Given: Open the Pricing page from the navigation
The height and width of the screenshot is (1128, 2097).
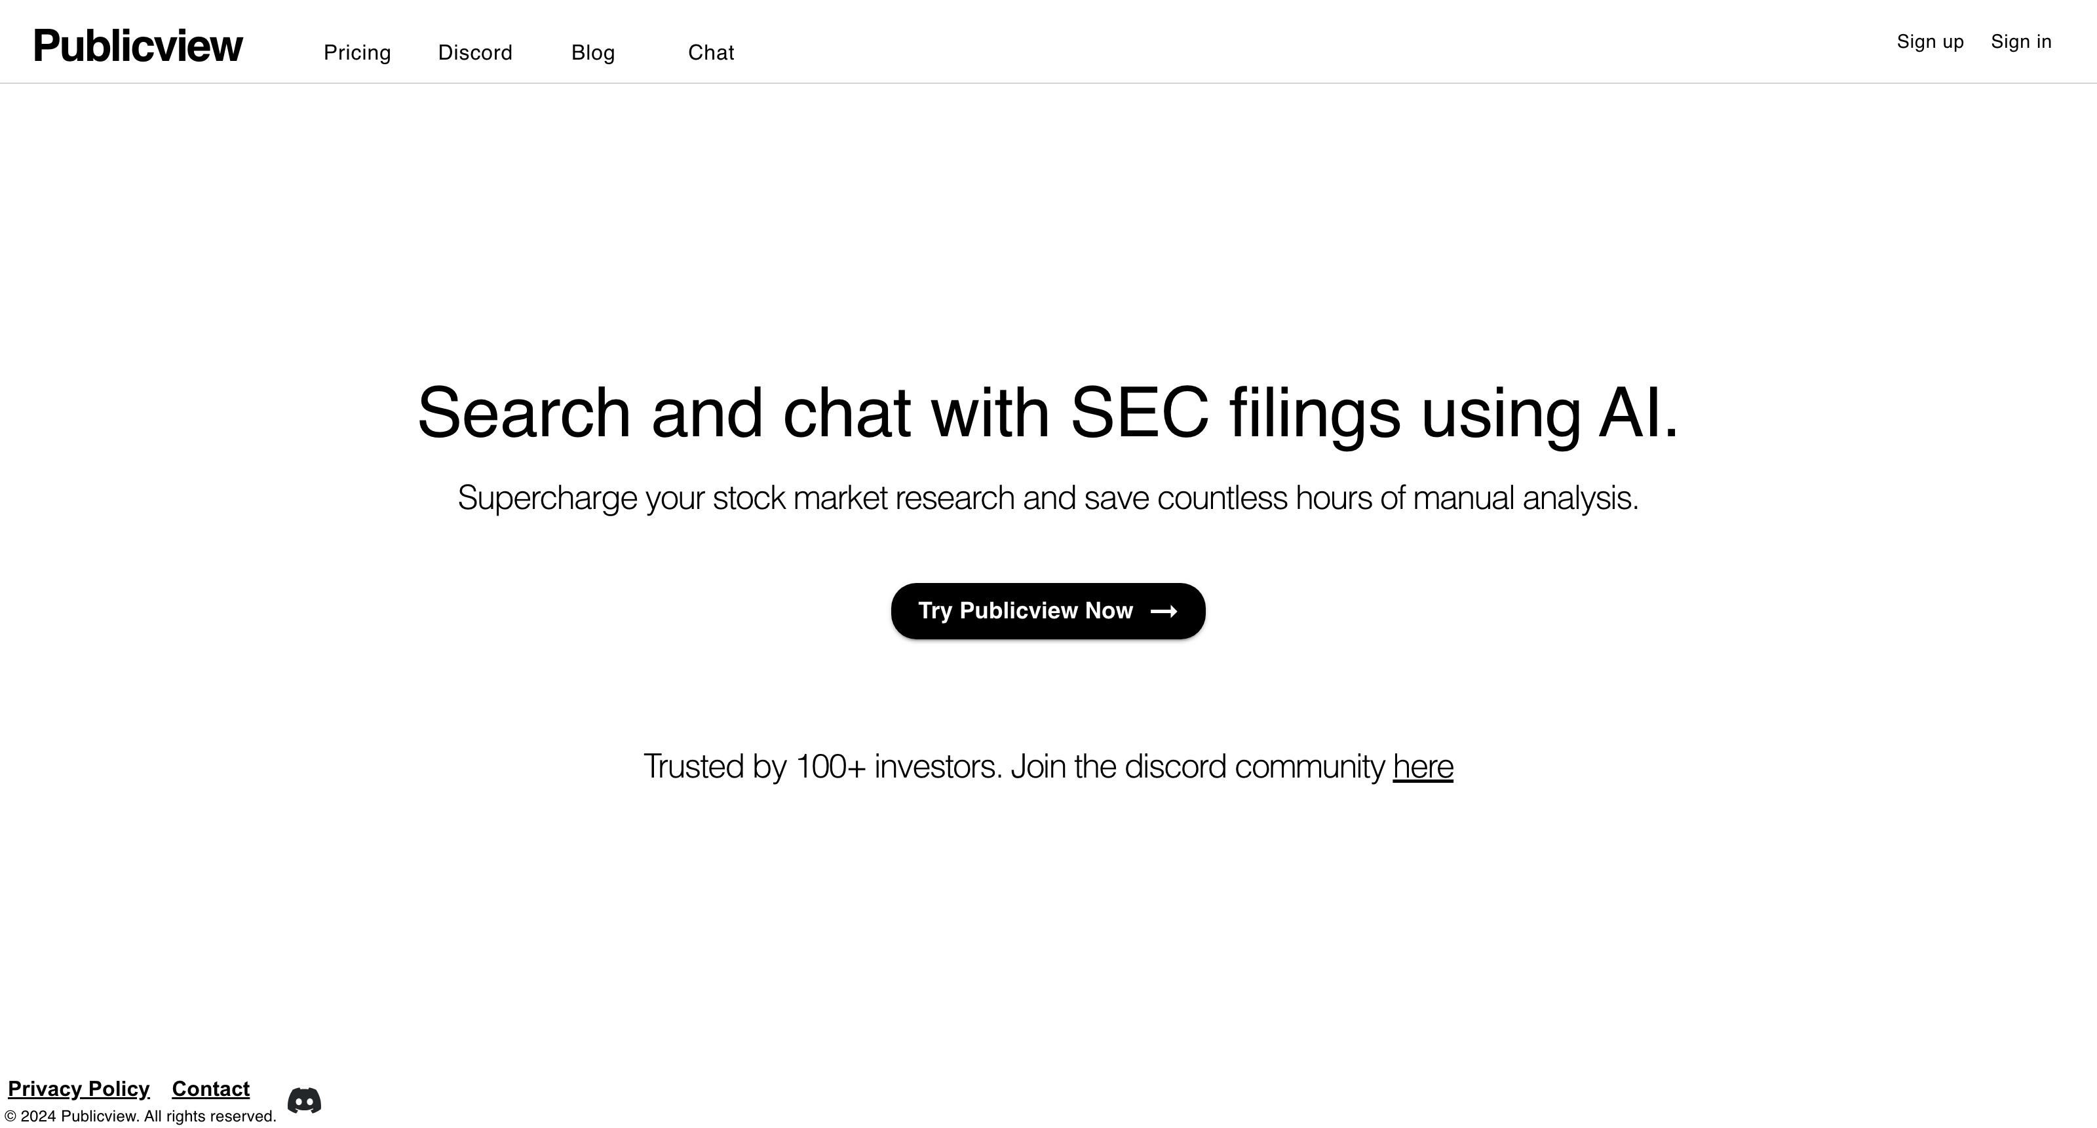Looking at the screenshot, I should 357,53.
